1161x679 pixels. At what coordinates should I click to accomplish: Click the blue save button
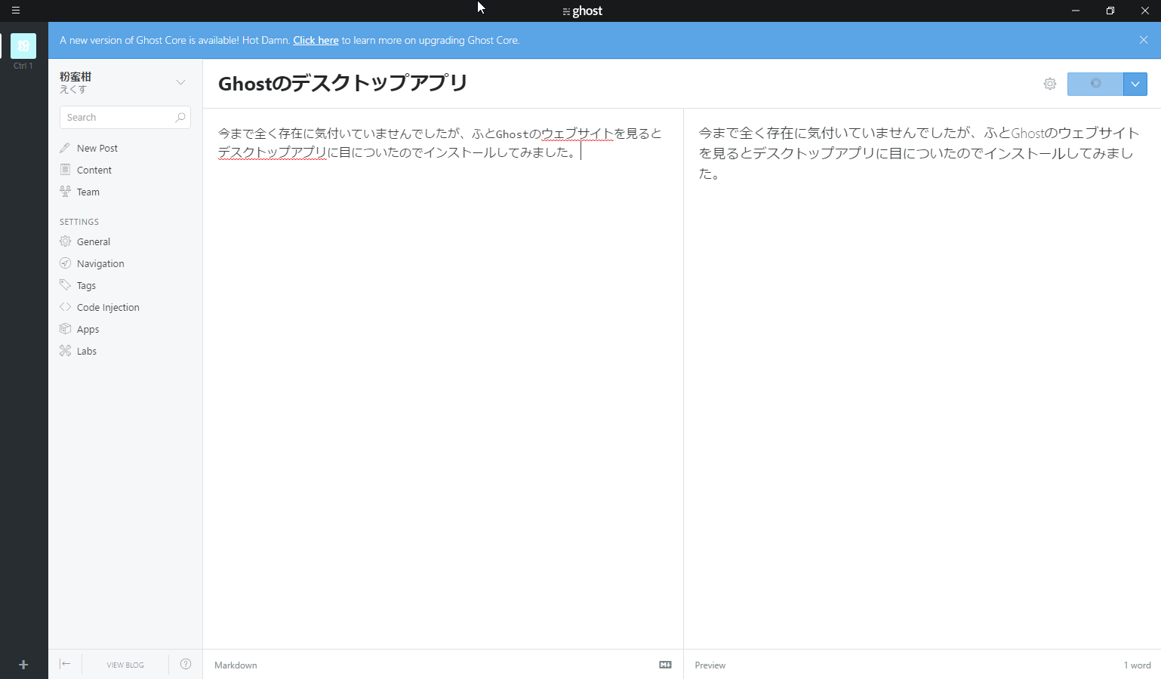pyautogui.click(x=1095, y=84)
